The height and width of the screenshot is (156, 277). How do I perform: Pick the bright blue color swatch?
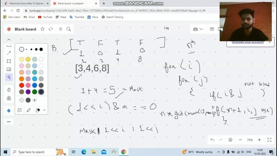point(35,85)
